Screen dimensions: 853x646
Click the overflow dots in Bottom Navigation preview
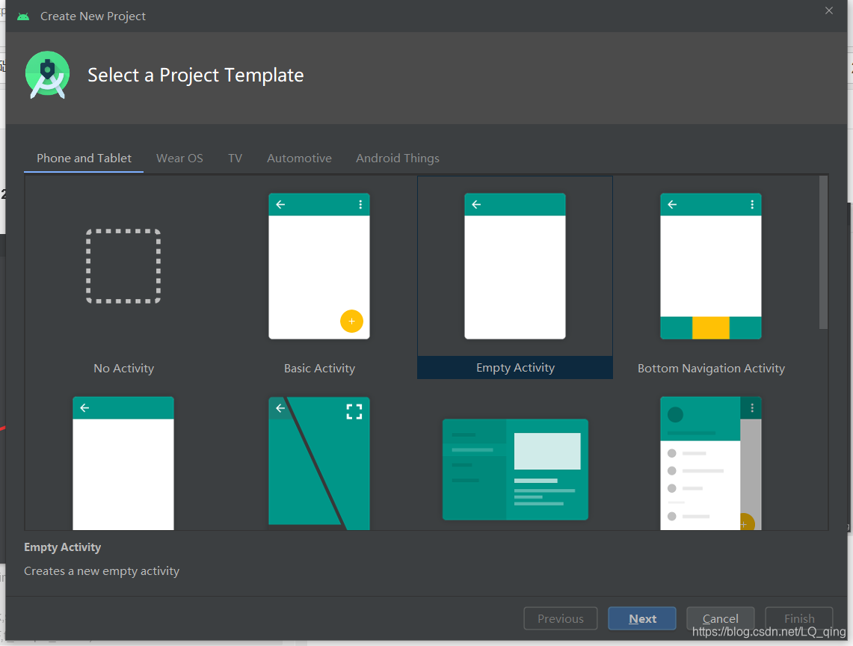(x=752, y=205)
